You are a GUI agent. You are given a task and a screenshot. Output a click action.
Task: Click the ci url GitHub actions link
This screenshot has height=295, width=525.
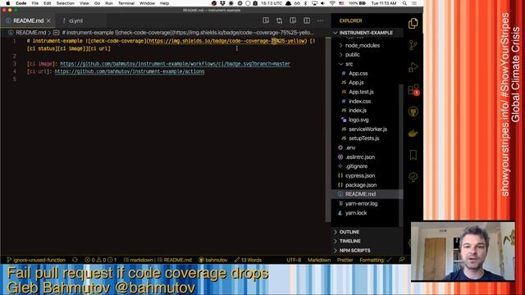pyautogui.click(x=130, y=71)
